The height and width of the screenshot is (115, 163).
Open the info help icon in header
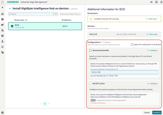[x=156, y=2]
